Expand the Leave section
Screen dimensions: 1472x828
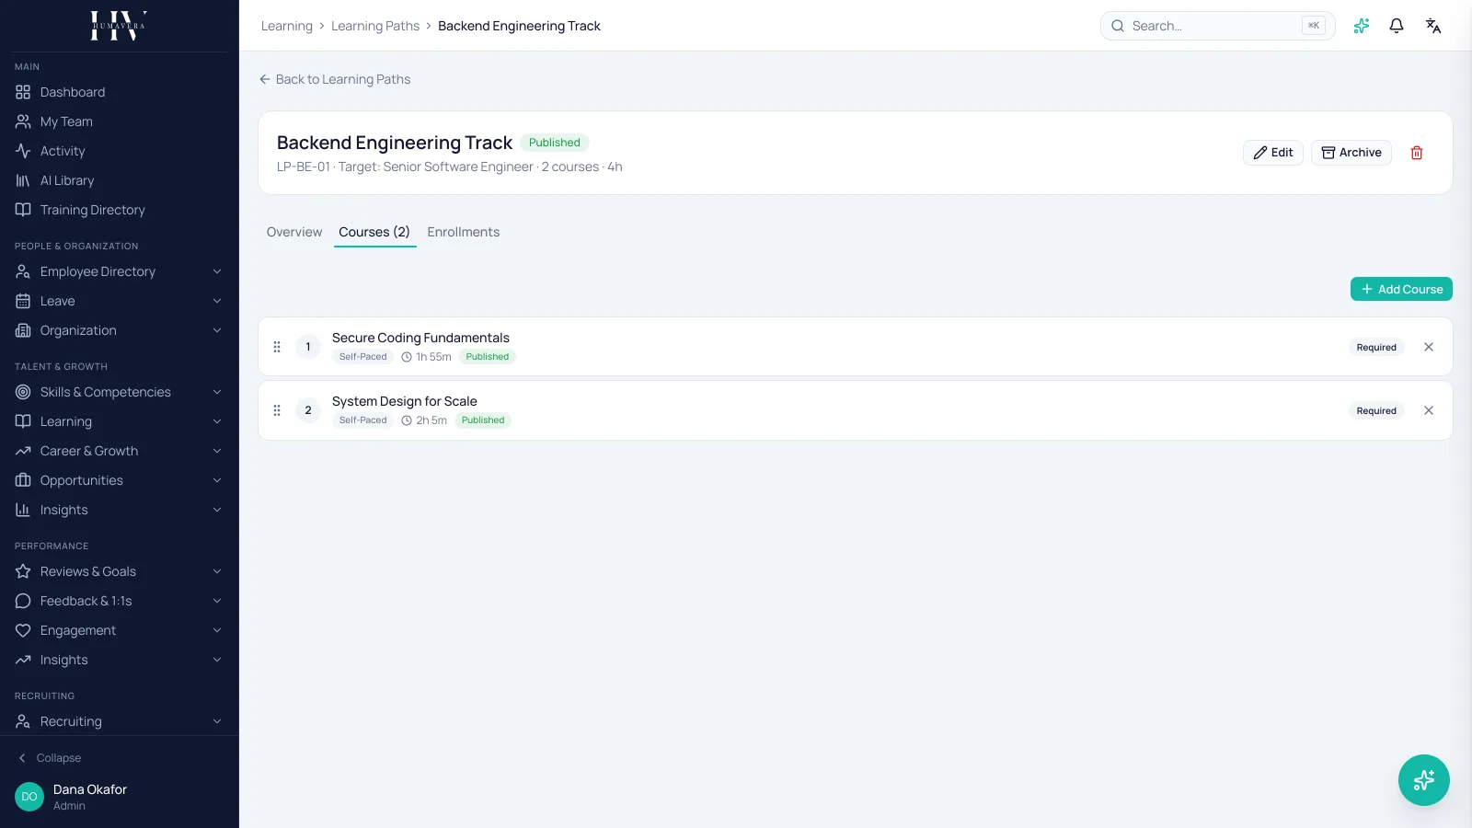click(x=119, y=301)
